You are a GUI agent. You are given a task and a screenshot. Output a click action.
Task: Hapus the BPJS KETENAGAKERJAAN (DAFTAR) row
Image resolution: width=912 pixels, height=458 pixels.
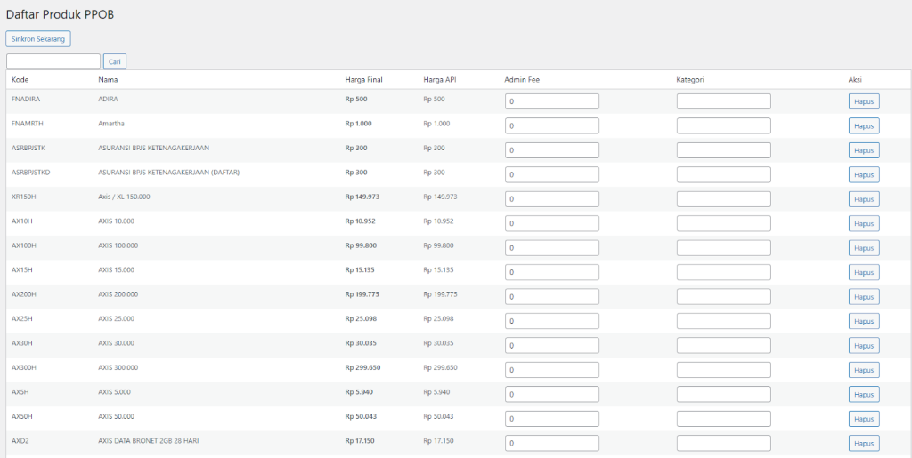click(863, 175)
